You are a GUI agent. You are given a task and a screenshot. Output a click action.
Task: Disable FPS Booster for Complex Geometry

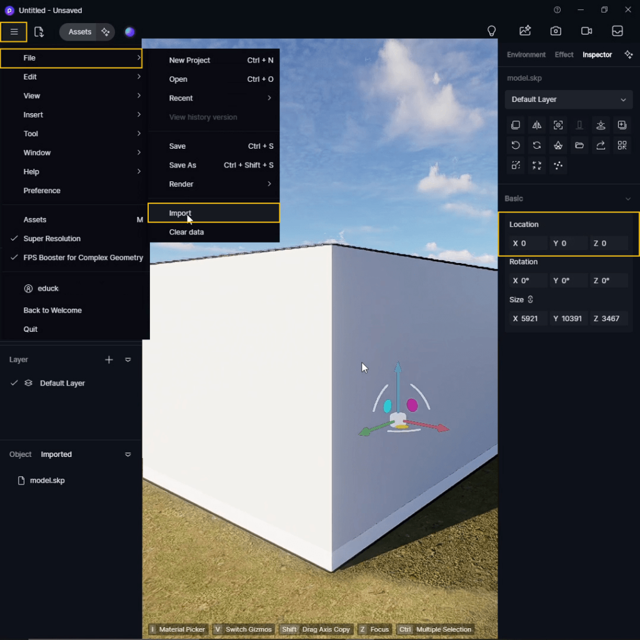pyautogui.click(x=82, y=257)
